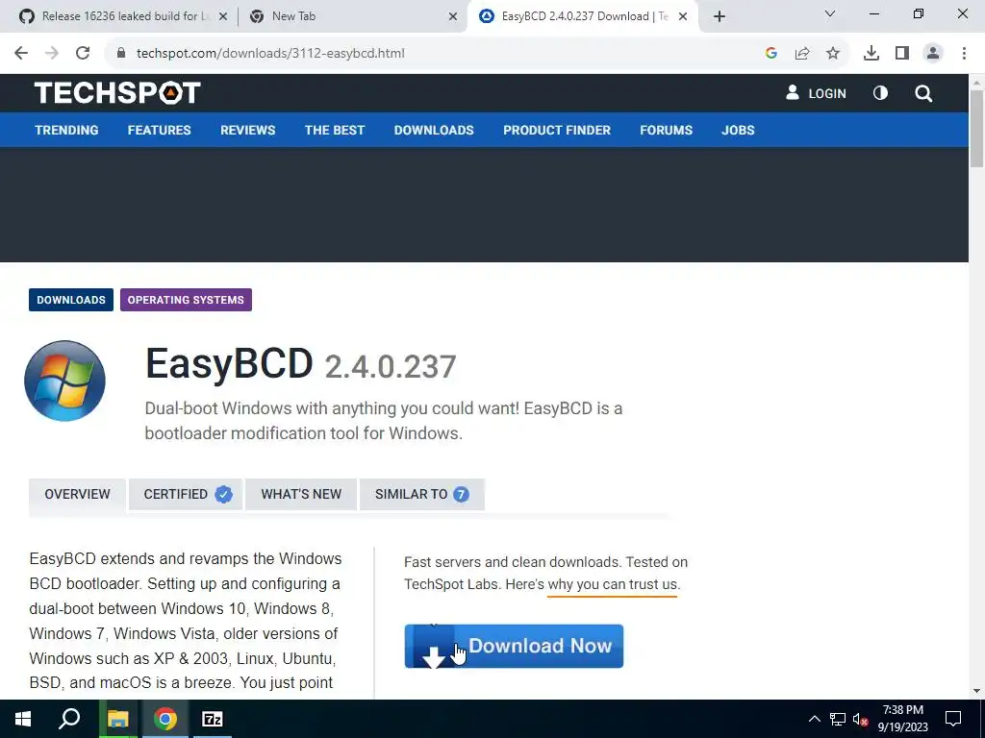Open the TRENDING menu
Viewport: 985px width, 738px height.
click(66, 130)
